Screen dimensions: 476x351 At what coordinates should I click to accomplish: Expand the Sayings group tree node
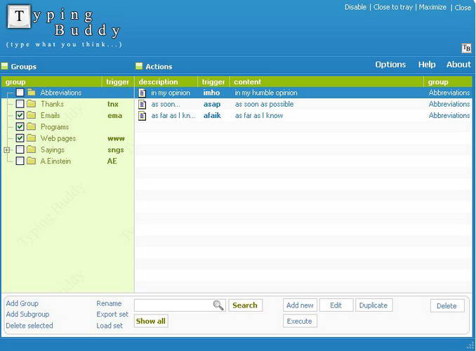pos(7,150)
